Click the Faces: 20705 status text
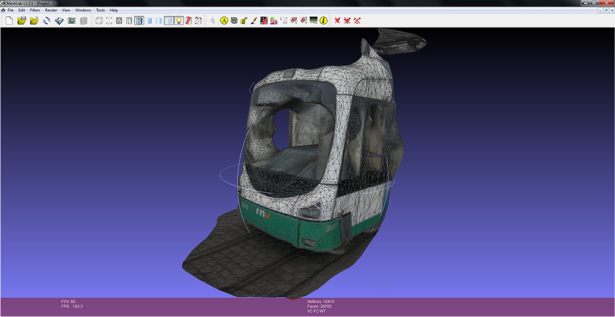The width and height of the screenshot is (615, 317). coord(319,307)
